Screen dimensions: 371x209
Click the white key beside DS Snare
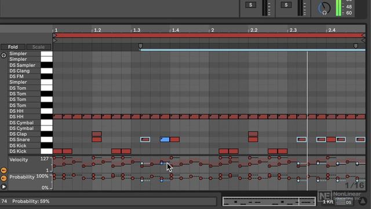point(46,139)
